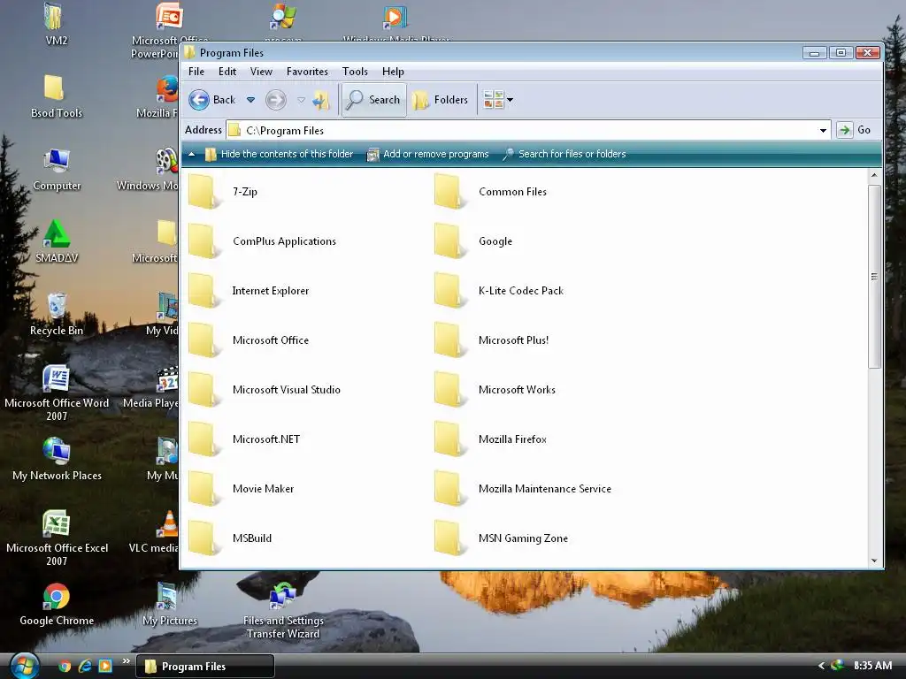Select the Microsoft Office folder icon

pos(203,340)
